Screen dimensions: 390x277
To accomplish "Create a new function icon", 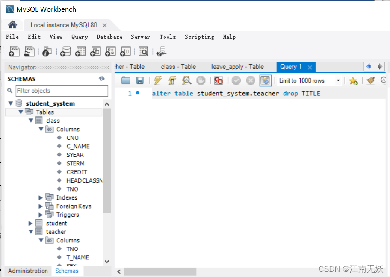I will 125,51.
